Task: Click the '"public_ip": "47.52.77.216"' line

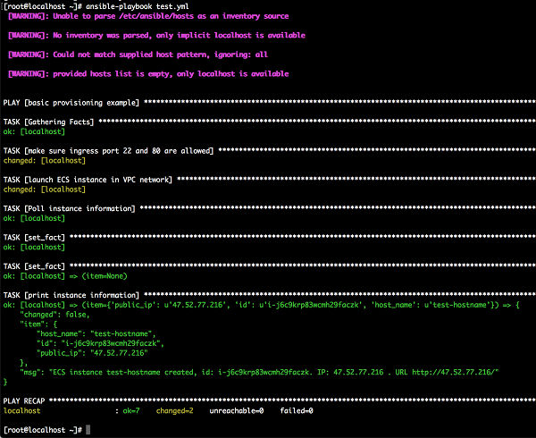Action: click(92, 353)
